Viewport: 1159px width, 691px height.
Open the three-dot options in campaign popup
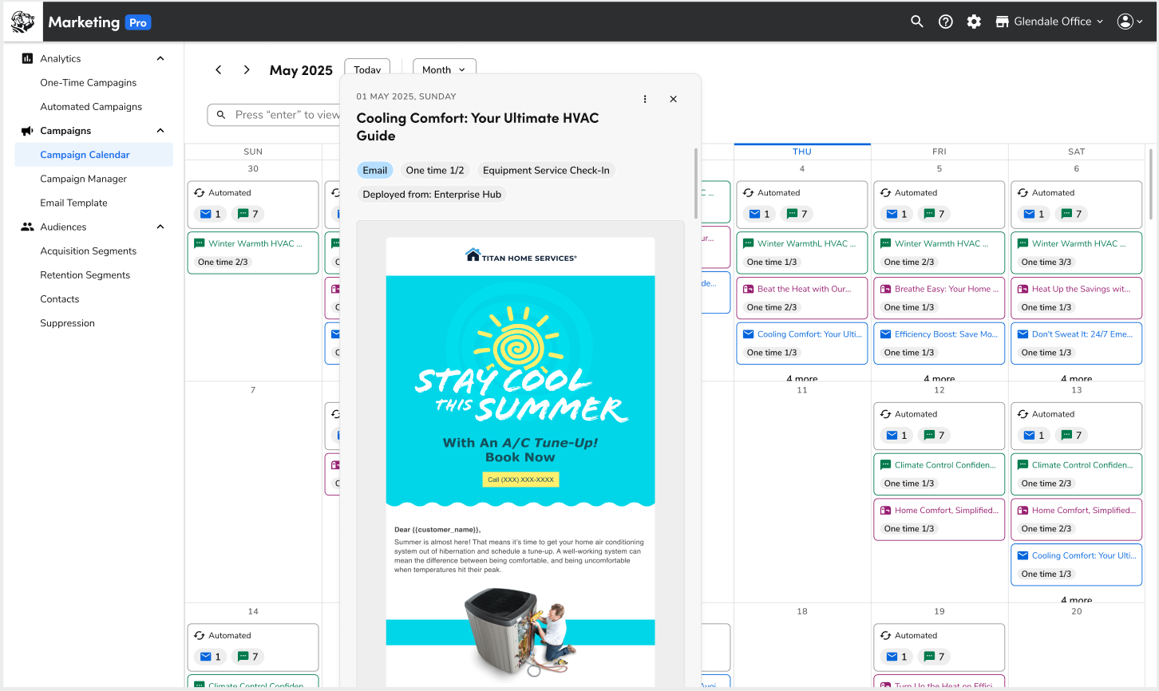tap(645, 99)
